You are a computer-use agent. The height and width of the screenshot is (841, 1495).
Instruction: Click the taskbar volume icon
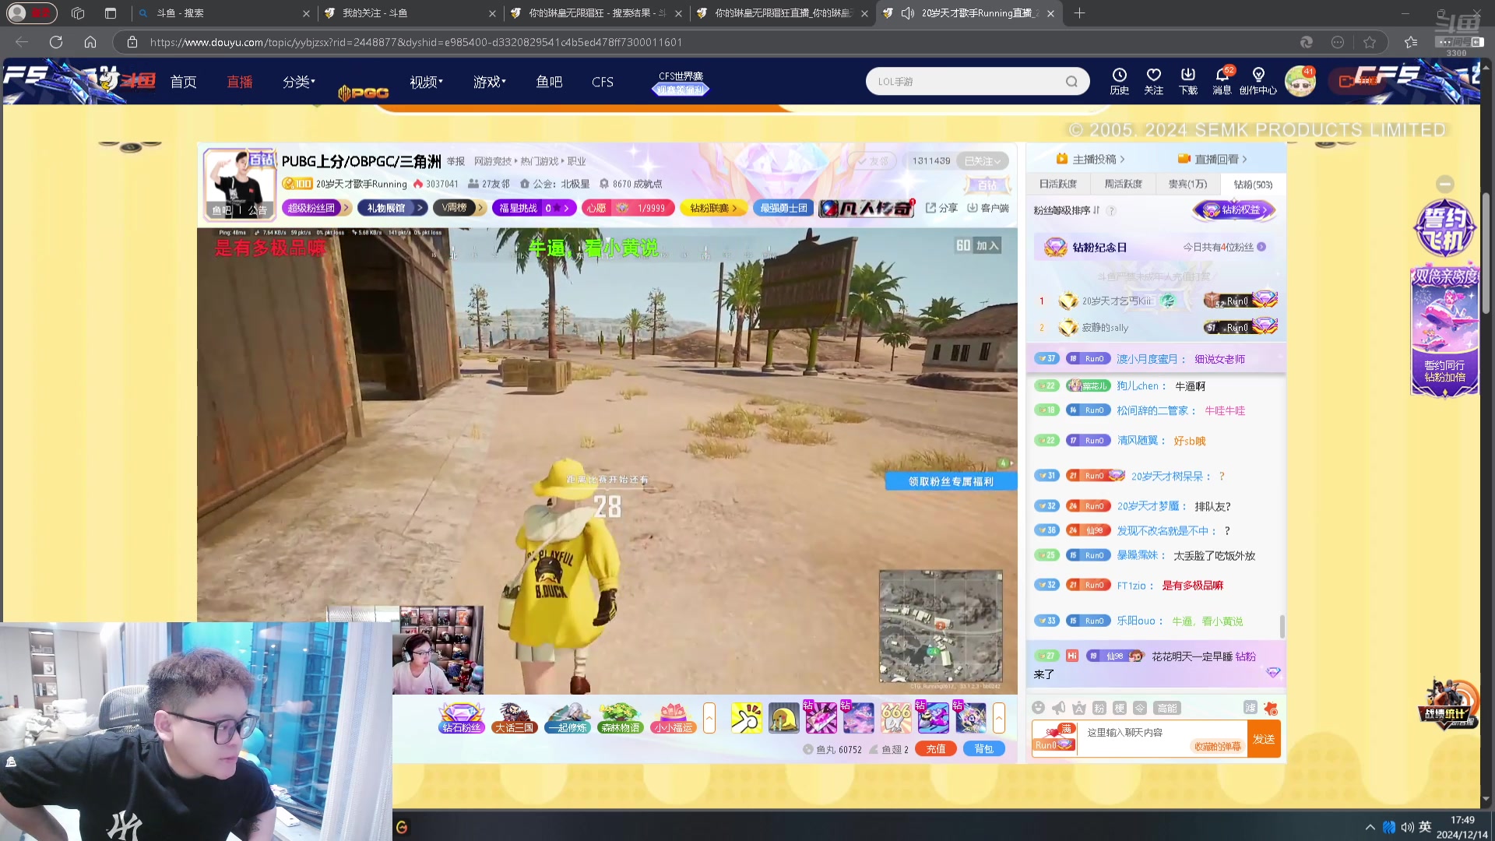point(1407,827)
